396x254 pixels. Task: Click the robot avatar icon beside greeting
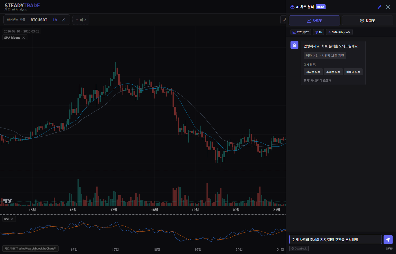point(294,45)
